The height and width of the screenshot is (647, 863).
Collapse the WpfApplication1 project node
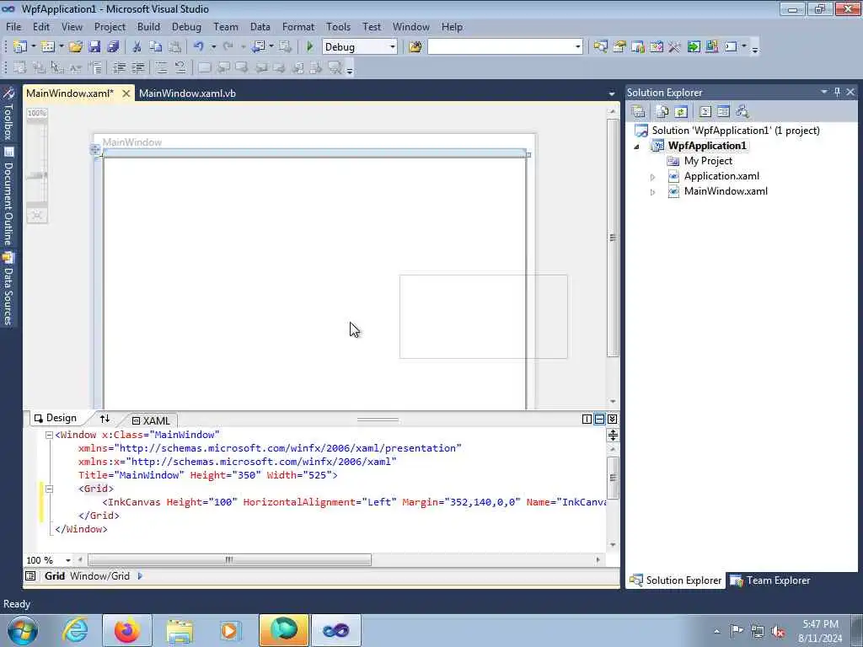tap(637, 147)
